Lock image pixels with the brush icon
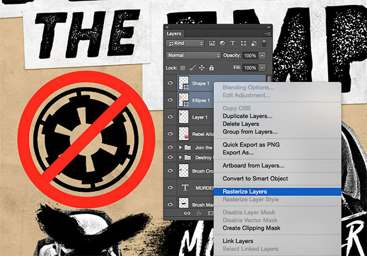The width and height of the screenshot is (367, 256). coord(192,68)
